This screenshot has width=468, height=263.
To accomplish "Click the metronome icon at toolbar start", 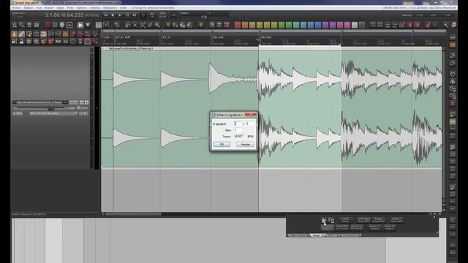I will [x=15, y=25].
